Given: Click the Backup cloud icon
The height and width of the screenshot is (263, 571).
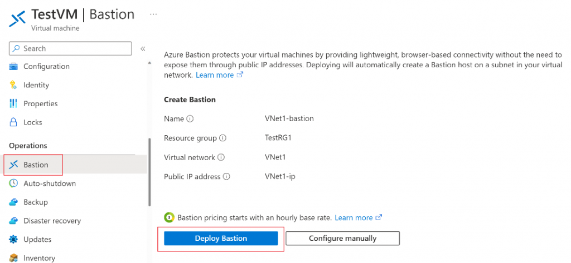Looking at the screenshot, I should point(13,202).
